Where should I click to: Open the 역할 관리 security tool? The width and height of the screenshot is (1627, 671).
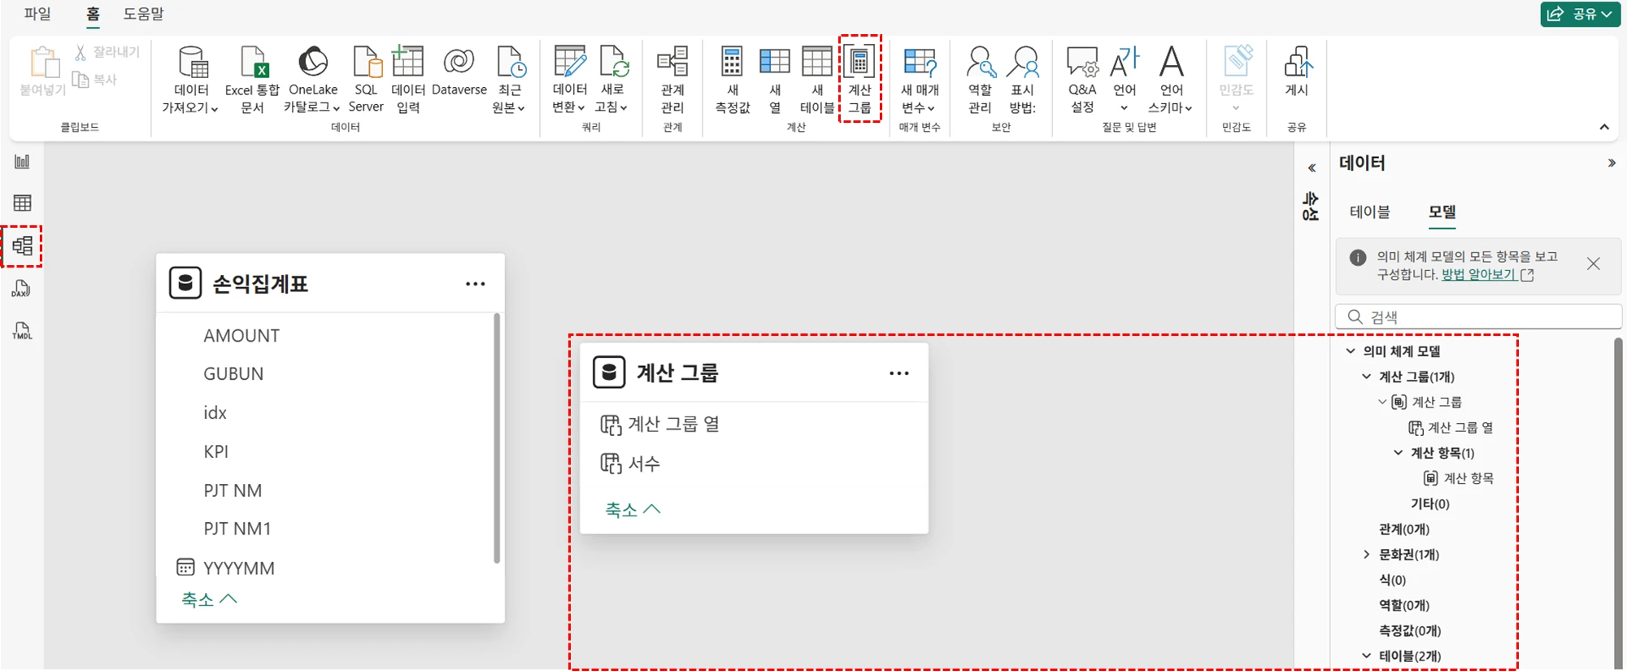(x=980, y=79)
